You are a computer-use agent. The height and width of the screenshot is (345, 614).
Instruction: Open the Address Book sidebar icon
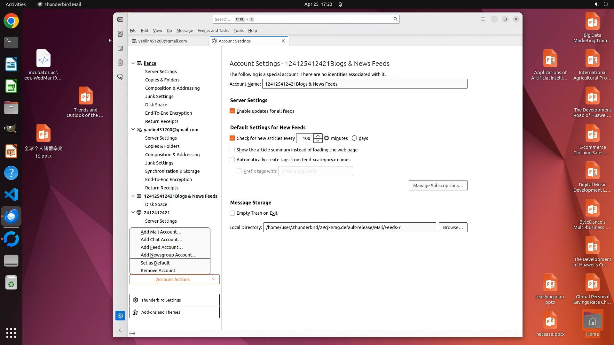[120, 34]
